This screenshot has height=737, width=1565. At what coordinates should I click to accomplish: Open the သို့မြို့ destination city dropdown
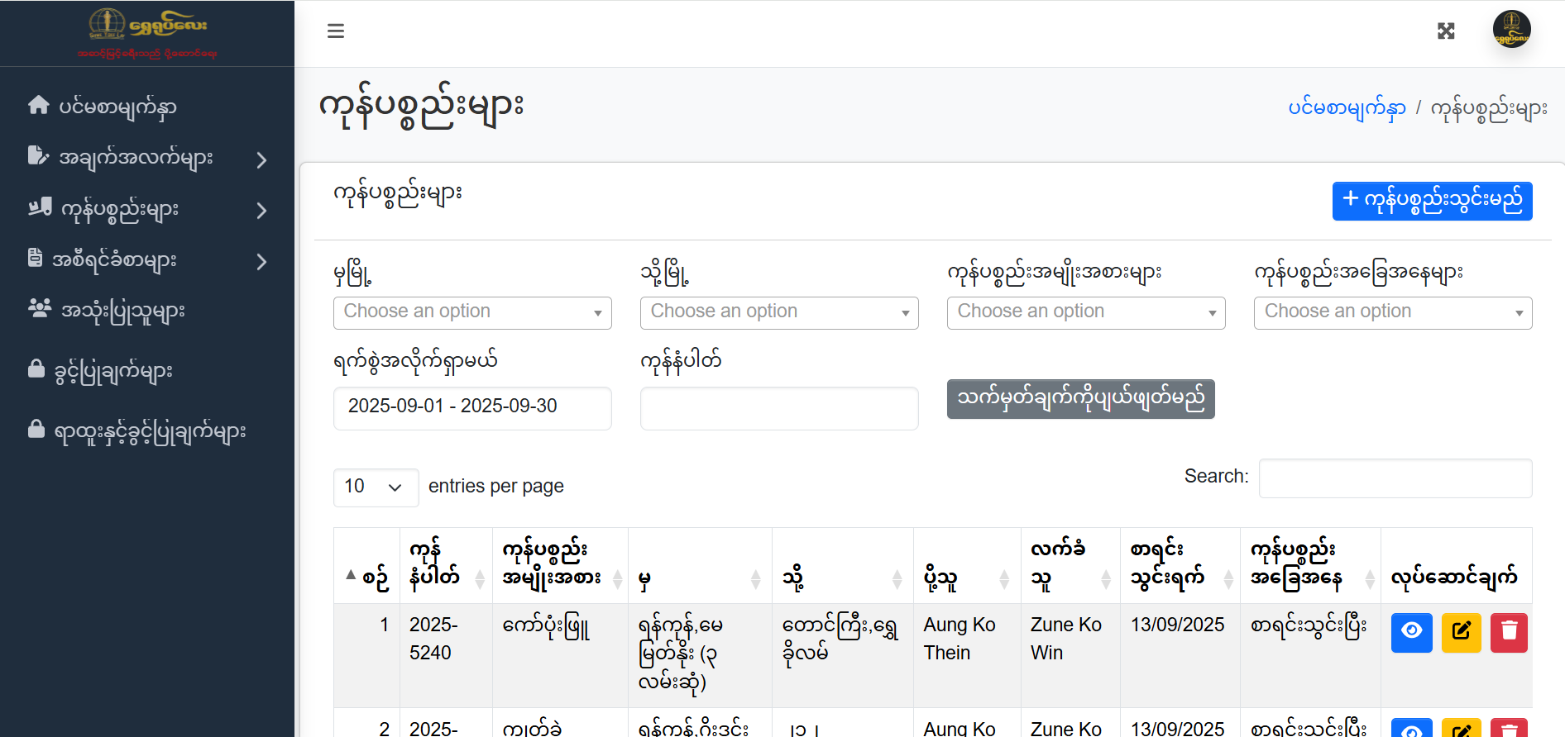click(x=778, y=312)
